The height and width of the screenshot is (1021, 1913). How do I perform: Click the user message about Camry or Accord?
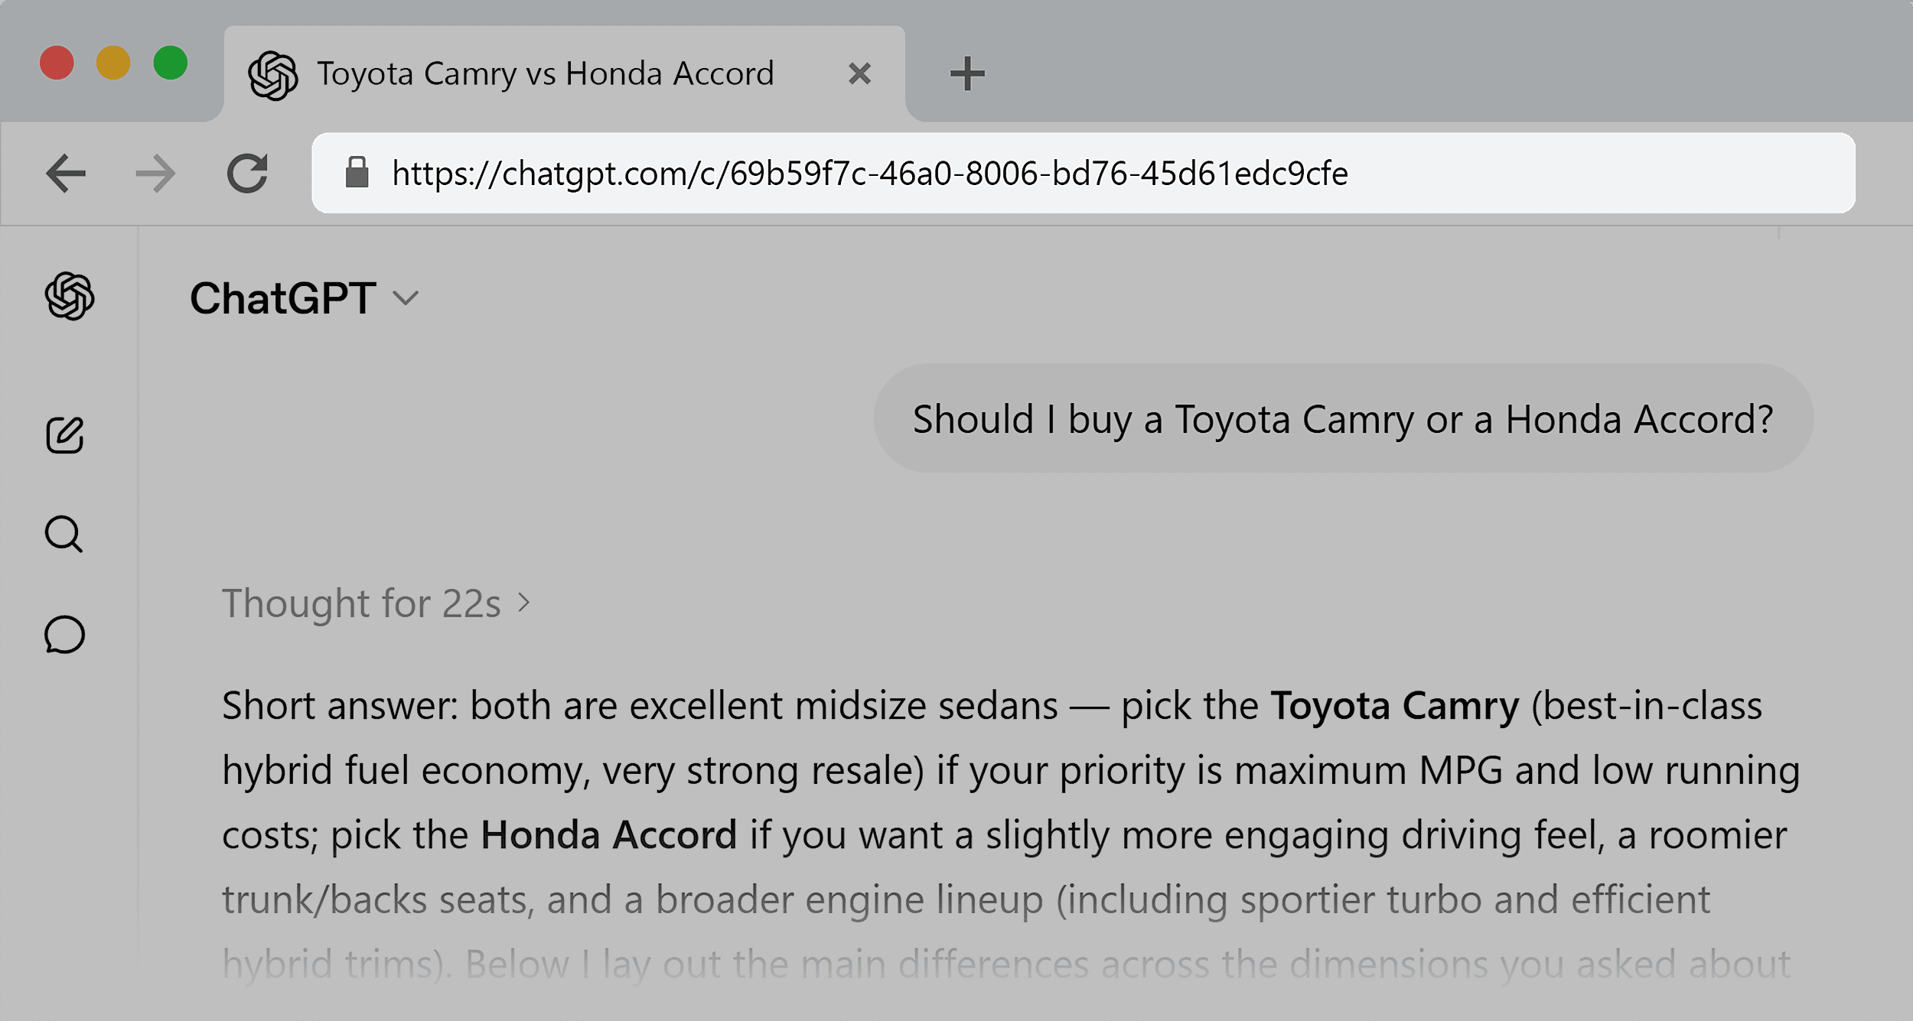(x=1343, y=418)
